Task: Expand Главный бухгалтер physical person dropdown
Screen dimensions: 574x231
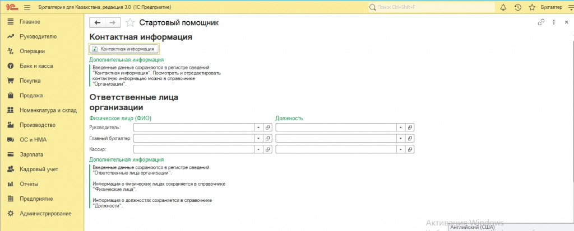Action: pos(258,139)
